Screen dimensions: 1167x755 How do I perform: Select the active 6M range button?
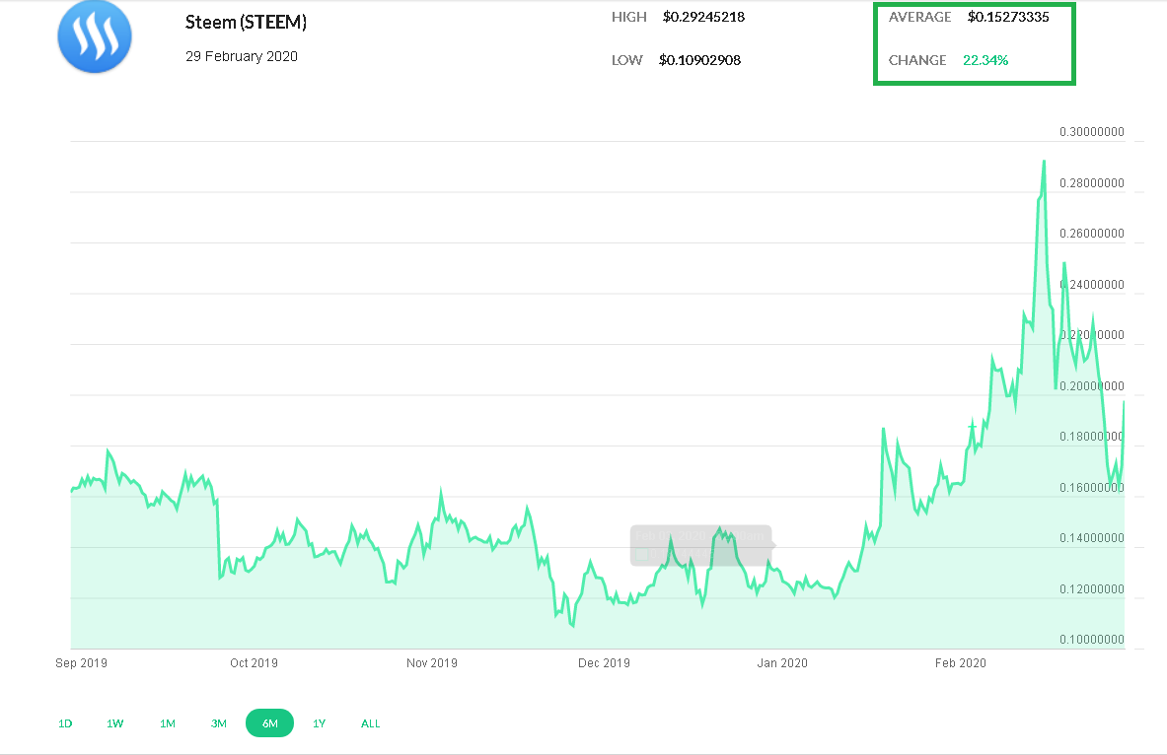269,723
